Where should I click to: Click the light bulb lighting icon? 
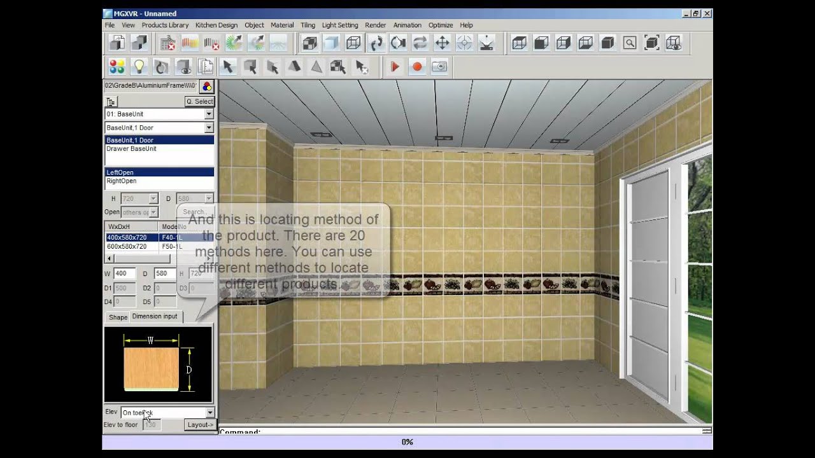coord(139,66)
